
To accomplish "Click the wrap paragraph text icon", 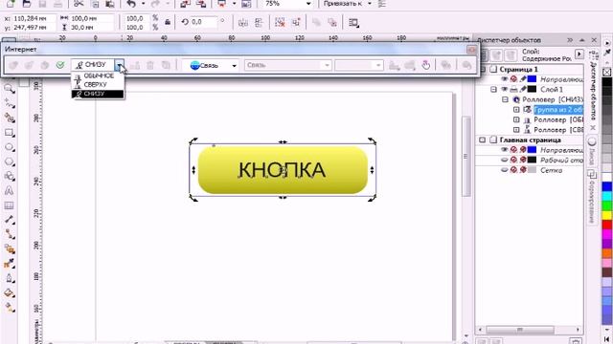I will (353, 23).
